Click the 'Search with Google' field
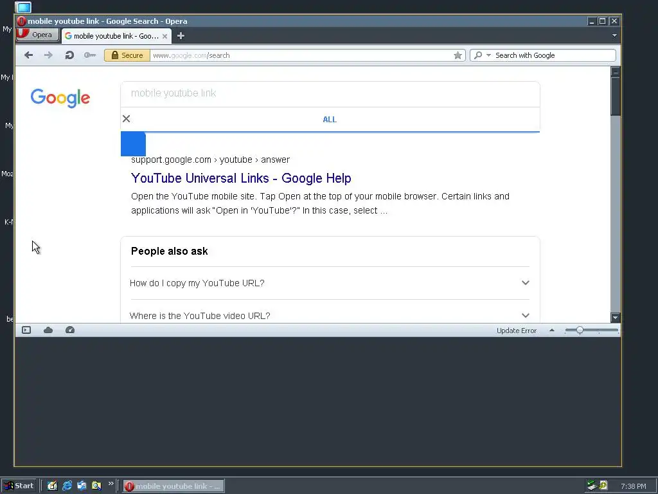Viewport: 658px width, 494px height. click(x=554, y=55)
